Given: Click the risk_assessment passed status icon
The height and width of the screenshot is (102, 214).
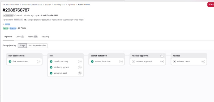Looking at the screenshot, I should coord(10,62).
